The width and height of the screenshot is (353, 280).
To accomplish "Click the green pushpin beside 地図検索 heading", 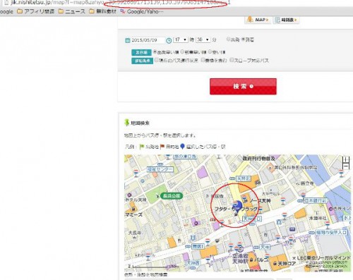I will point(127,123).
